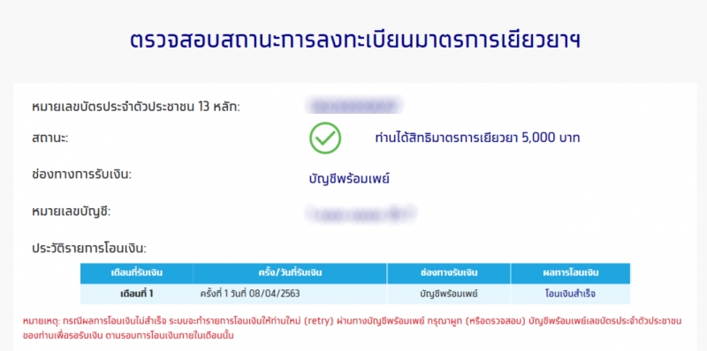Image resolution: width=707 pixels, height=351 pixels.
Task: Click the blurred bank account number
Action: 360,213
